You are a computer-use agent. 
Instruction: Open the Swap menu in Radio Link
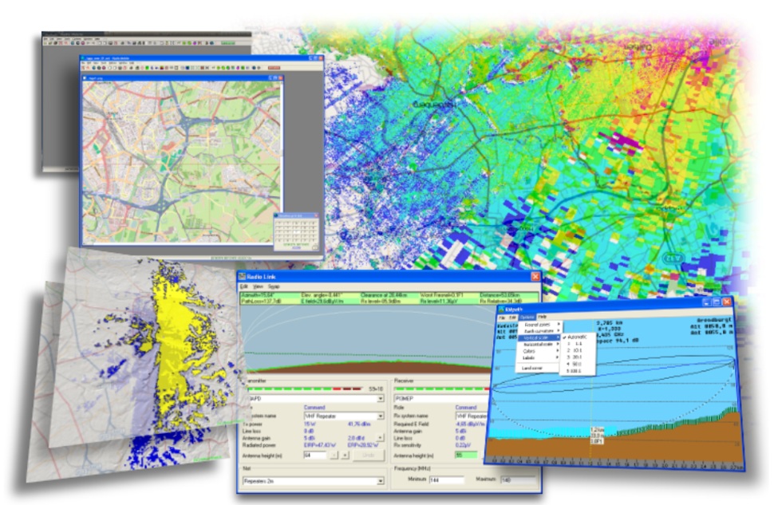pos(274,286)
